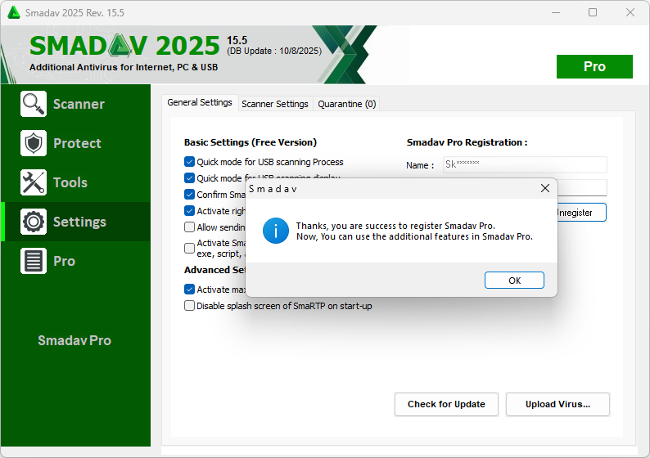
Task: Toggle the Activate max... checkbox
Action: [x=189, y=289]
